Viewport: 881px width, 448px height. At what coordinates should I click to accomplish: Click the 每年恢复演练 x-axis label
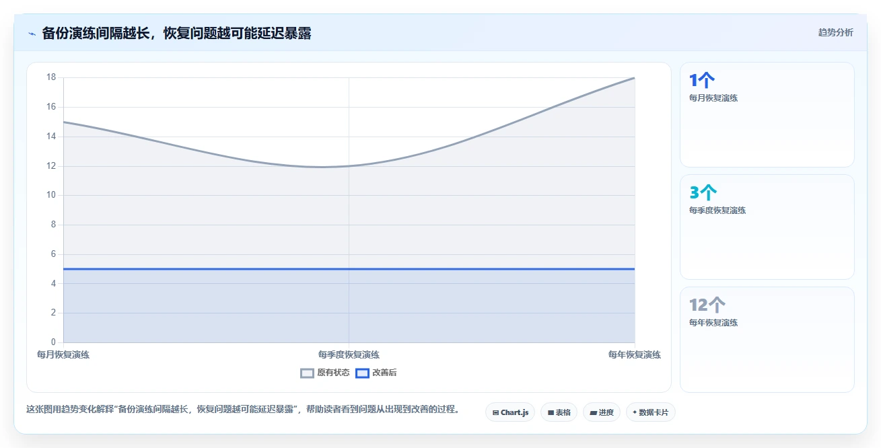[635, 354]
